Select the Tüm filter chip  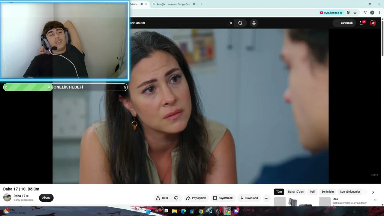279,192
